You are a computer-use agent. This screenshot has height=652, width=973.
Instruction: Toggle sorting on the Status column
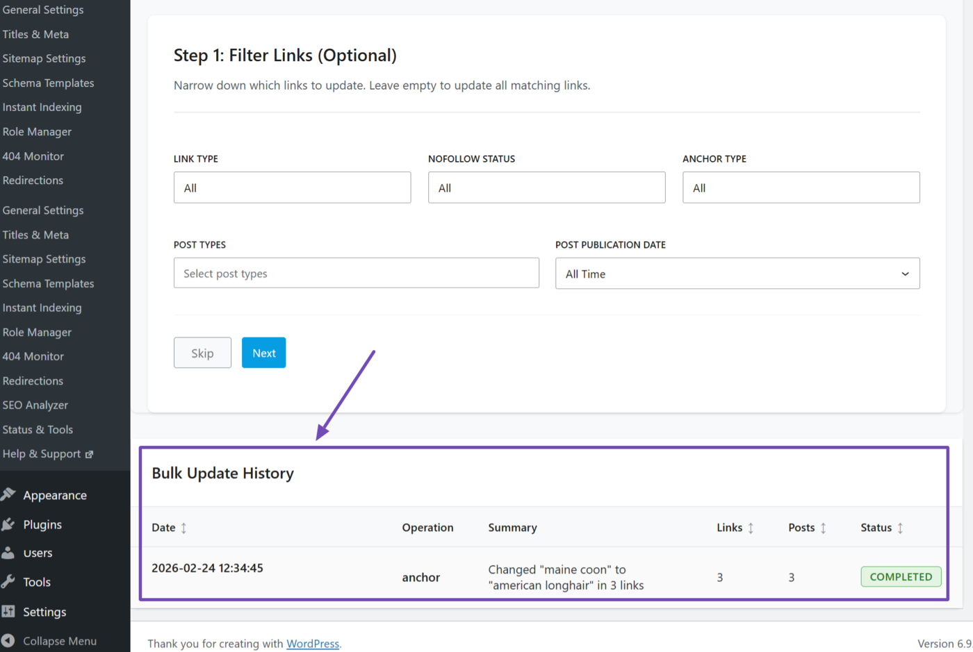point(901,527)
